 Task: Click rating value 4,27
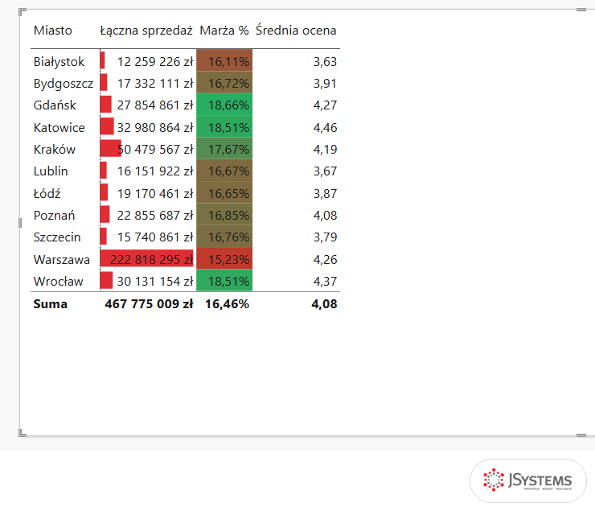click(x=325, y=105)
